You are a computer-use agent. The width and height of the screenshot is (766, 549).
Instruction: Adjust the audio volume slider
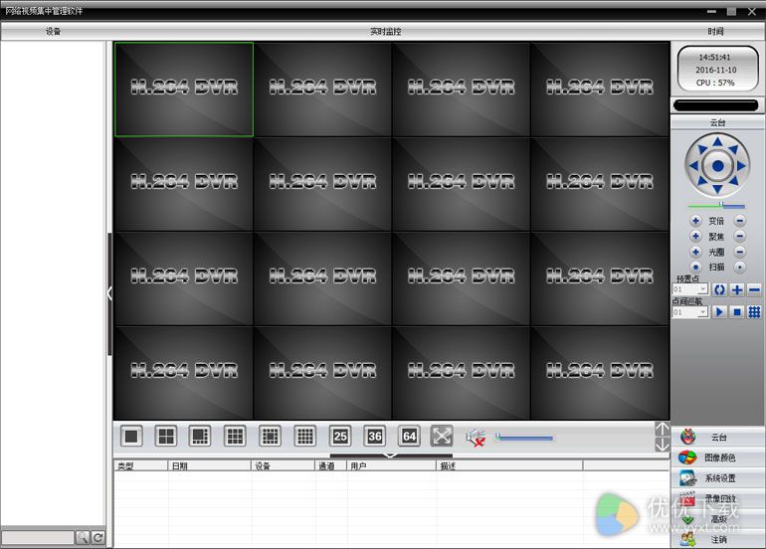[x=524, y=438]
